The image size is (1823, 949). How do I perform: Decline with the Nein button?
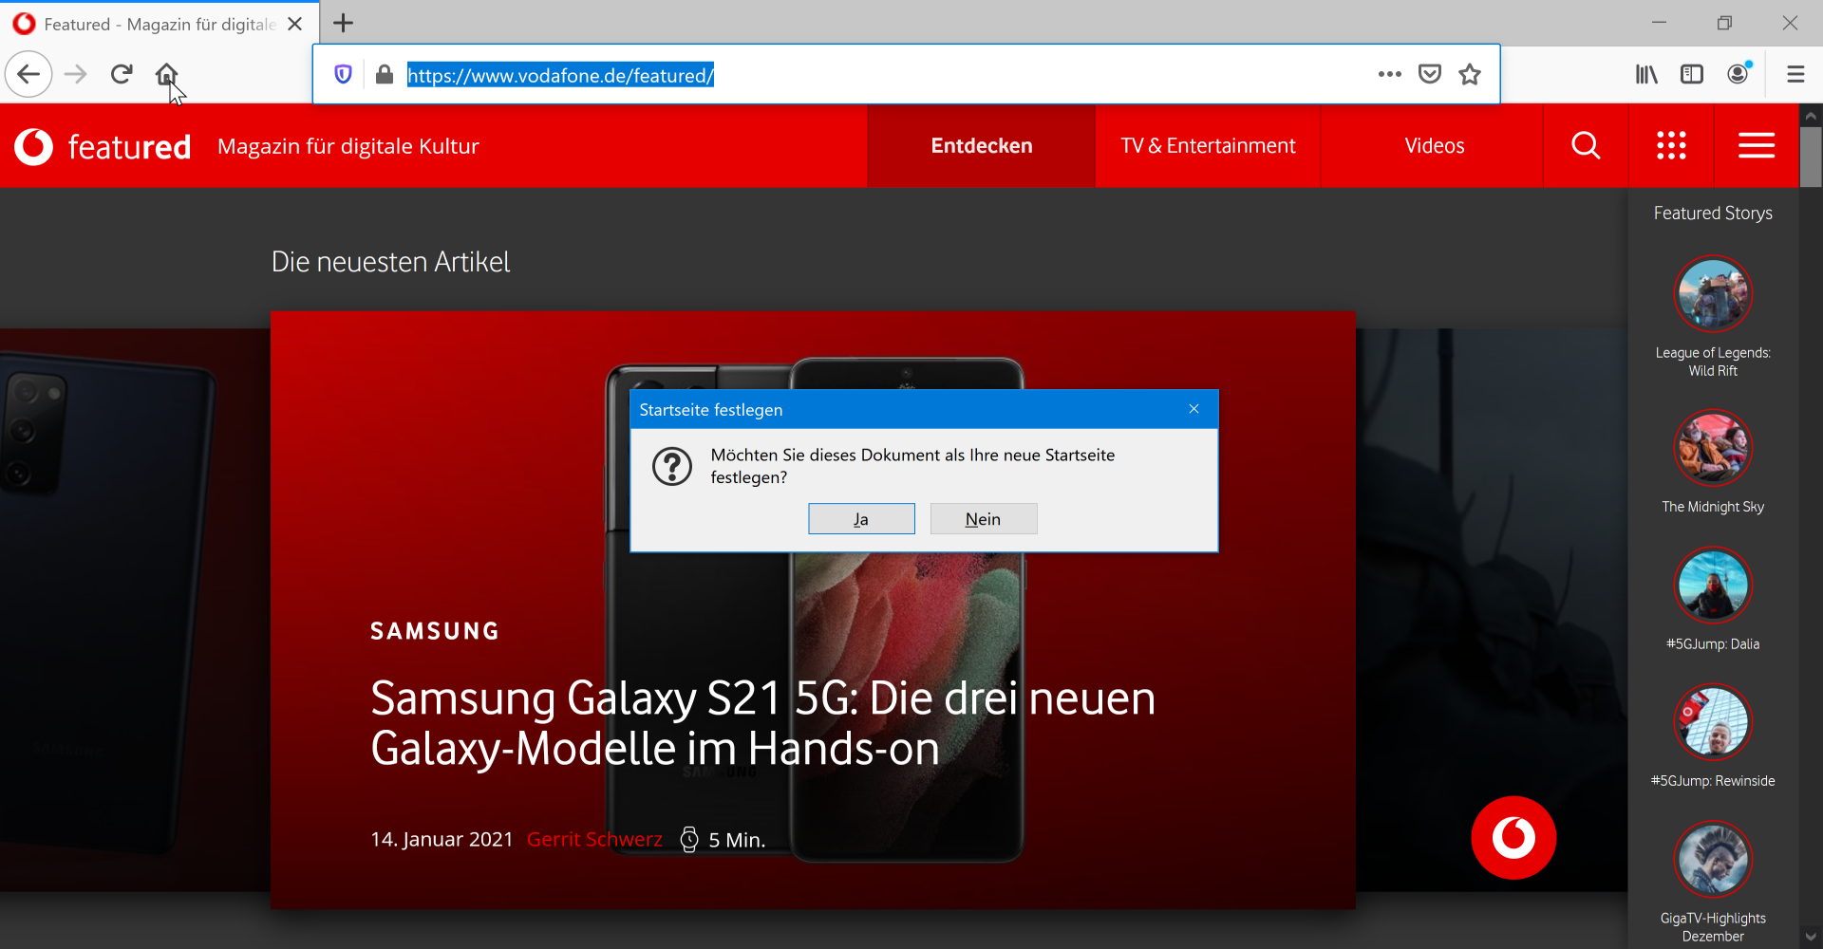[x=984, y=519]
